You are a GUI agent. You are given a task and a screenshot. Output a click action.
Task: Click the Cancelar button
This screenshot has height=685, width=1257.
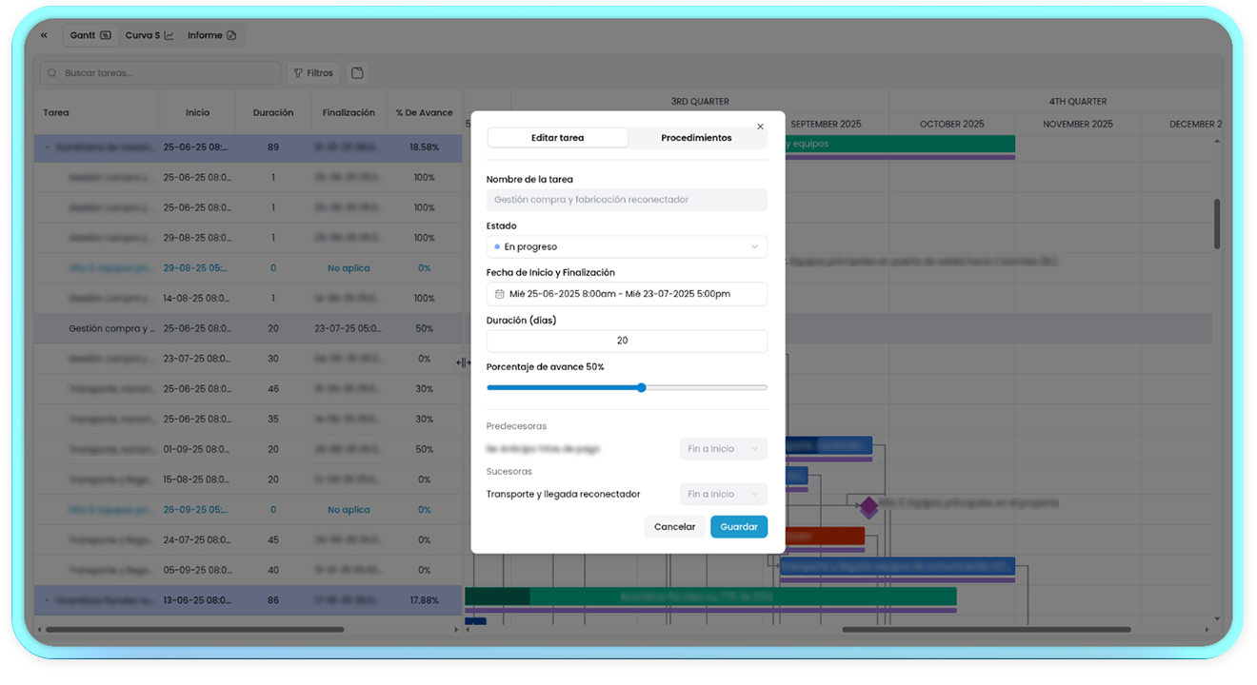click(674, 526)
